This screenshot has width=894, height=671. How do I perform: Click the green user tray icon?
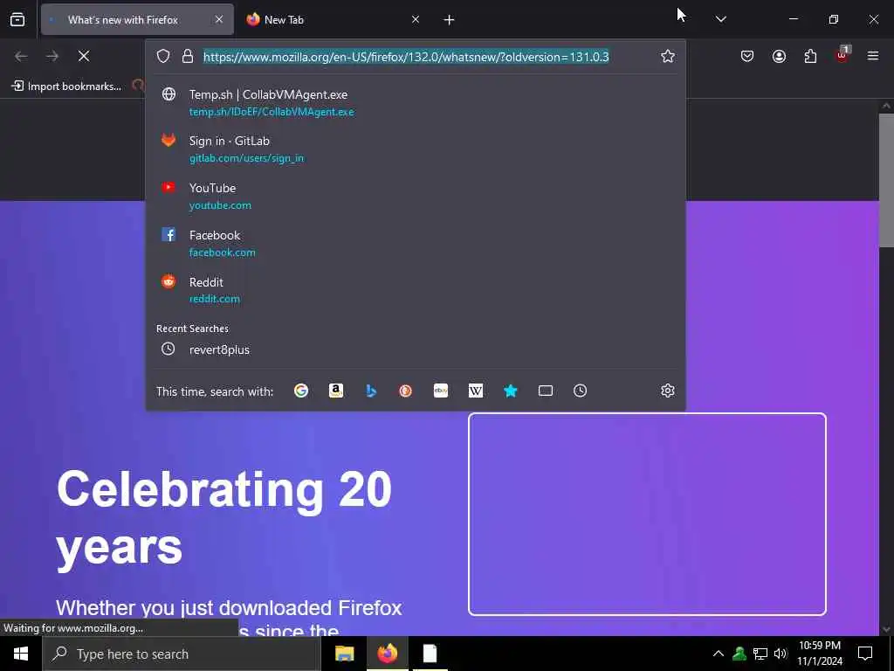[739, 654]
